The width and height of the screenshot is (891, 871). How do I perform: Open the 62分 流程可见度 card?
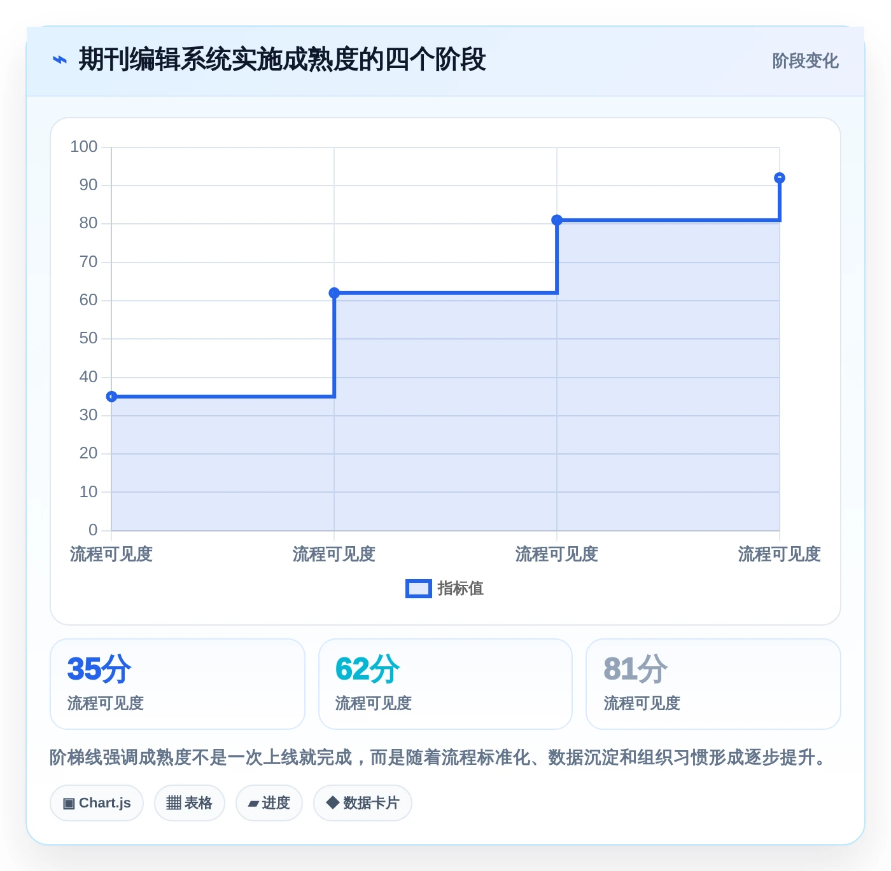coord(445,684)
